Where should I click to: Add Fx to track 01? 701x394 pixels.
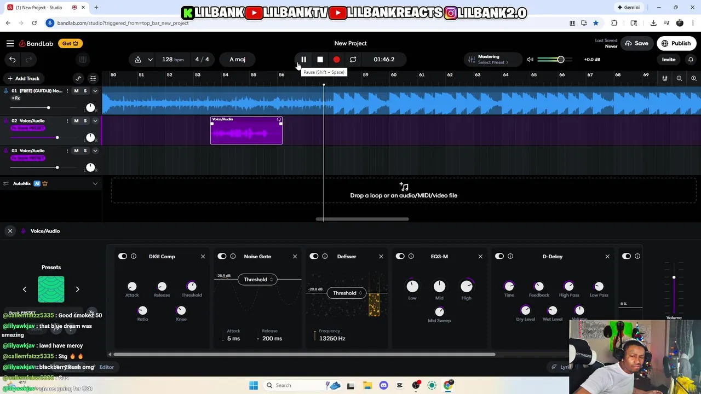click(x=15, y=99)
